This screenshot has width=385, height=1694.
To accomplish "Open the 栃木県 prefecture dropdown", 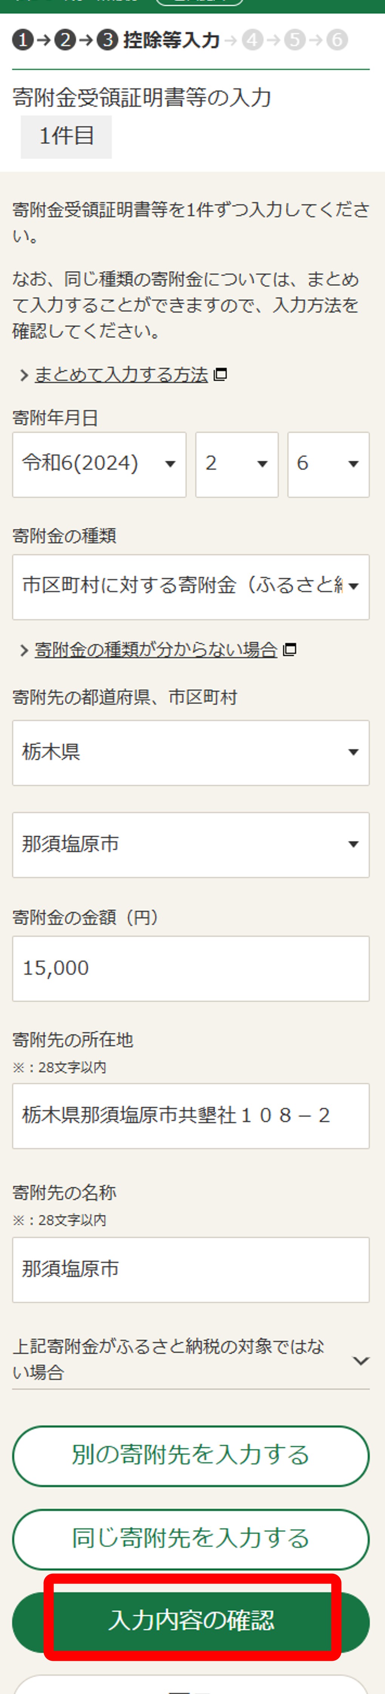I will pos(191,752).
